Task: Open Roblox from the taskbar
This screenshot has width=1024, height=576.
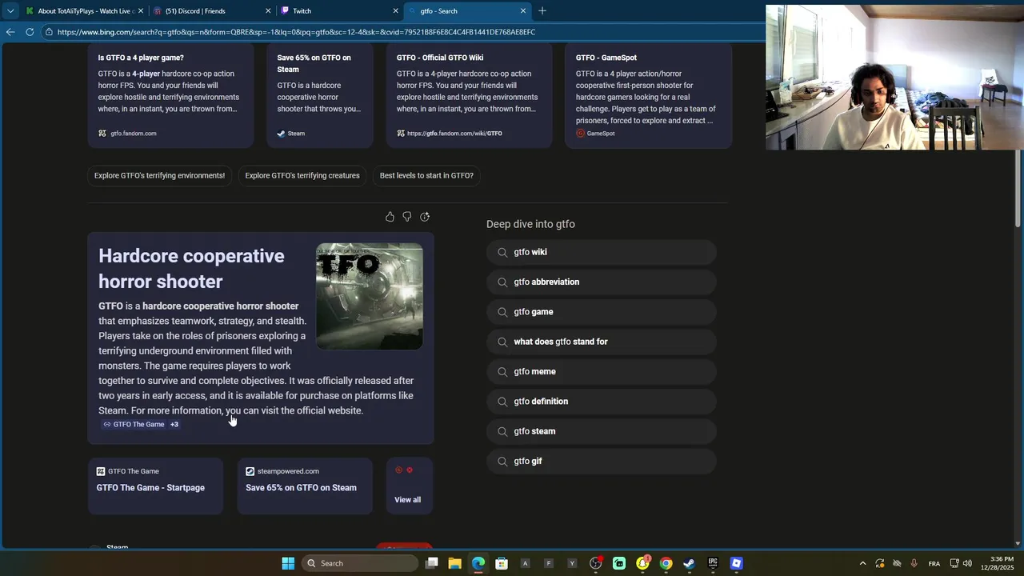Action: click(736, 563)
